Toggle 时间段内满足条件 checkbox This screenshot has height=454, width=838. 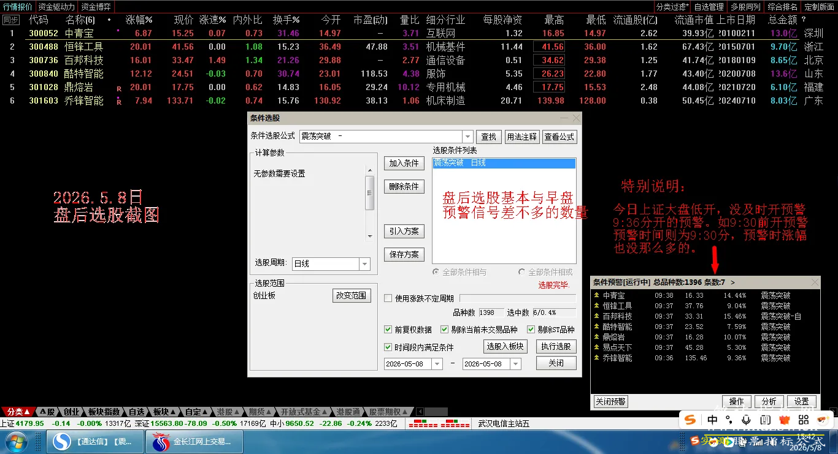tap(388, 347)
